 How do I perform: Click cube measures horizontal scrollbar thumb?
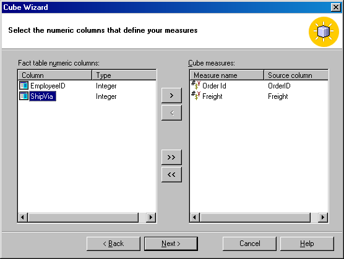[x=256, y=218]
